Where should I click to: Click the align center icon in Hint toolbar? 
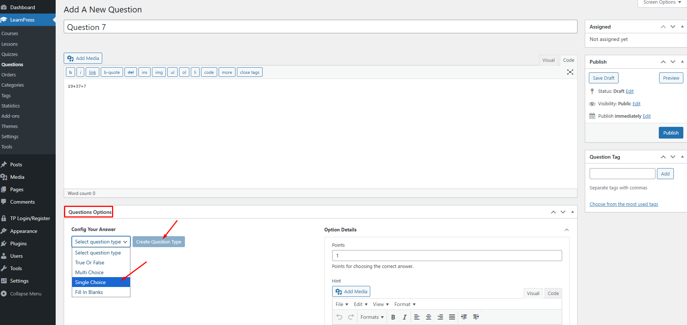coord(428,317)
